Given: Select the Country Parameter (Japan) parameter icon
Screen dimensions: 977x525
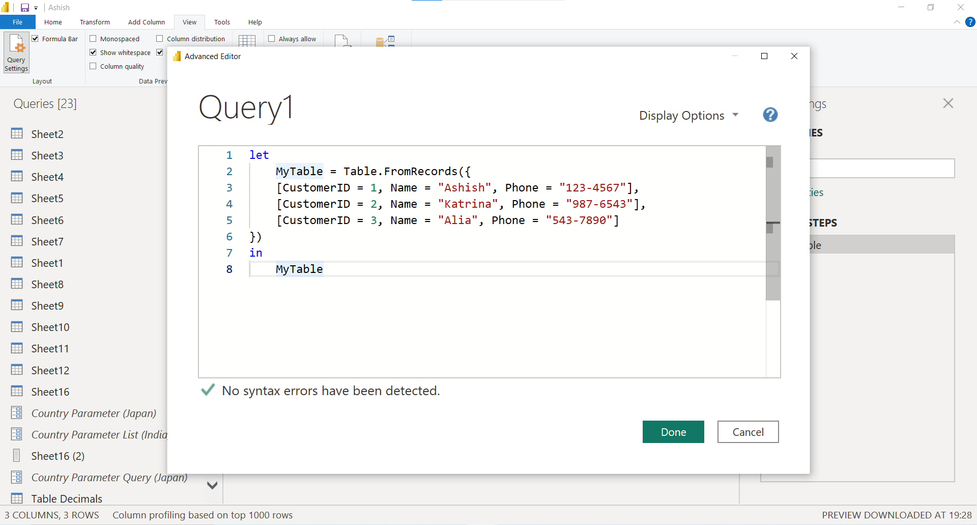Looking at the screenshot, I should tap(16, 413).
